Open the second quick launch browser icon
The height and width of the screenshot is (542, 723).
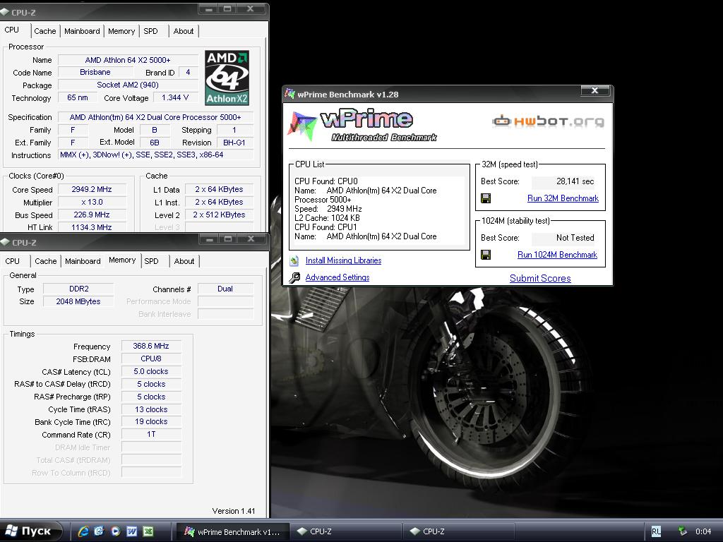pos(99,531)
